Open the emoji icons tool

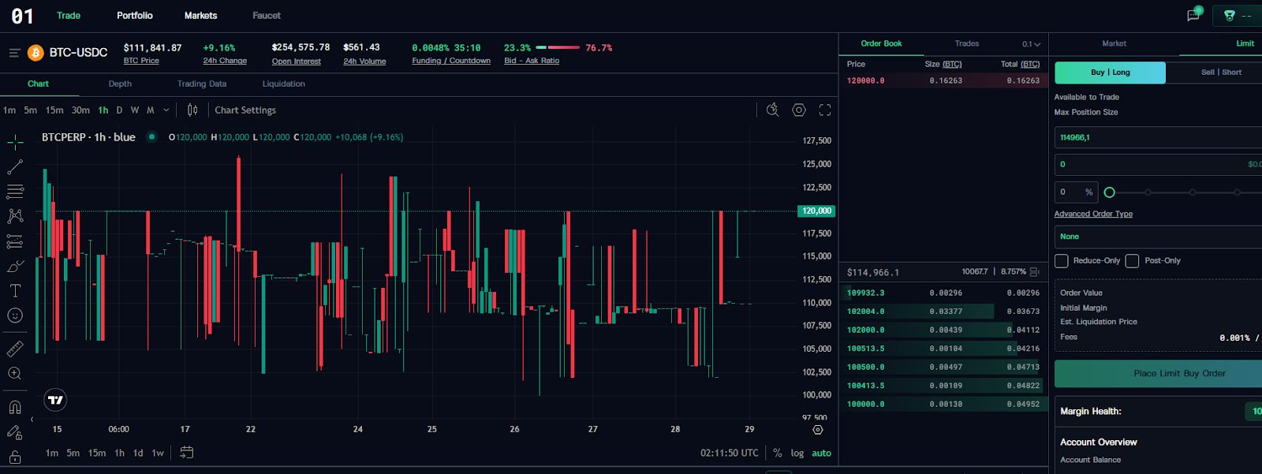(15, 315)
